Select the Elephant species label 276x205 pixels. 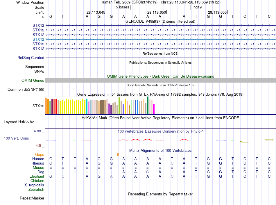point(37,177)
